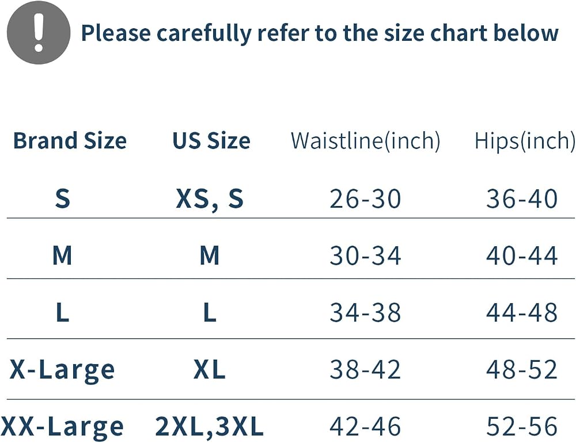
Task: Click the 40-44 hips value
Action: (522, 255)
